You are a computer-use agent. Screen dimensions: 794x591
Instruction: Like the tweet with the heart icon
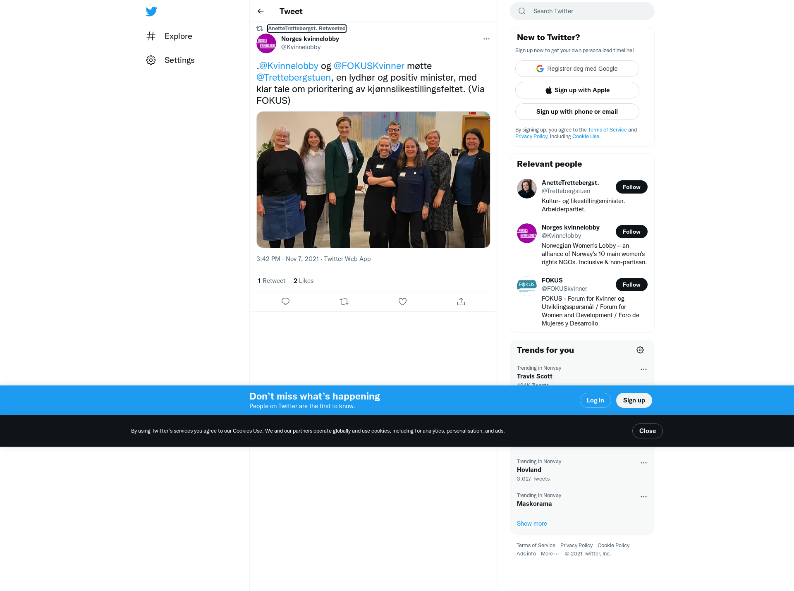402,301
